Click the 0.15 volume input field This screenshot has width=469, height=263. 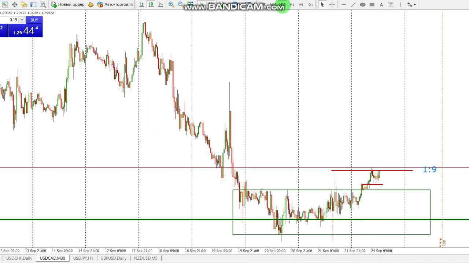[9, 20]
